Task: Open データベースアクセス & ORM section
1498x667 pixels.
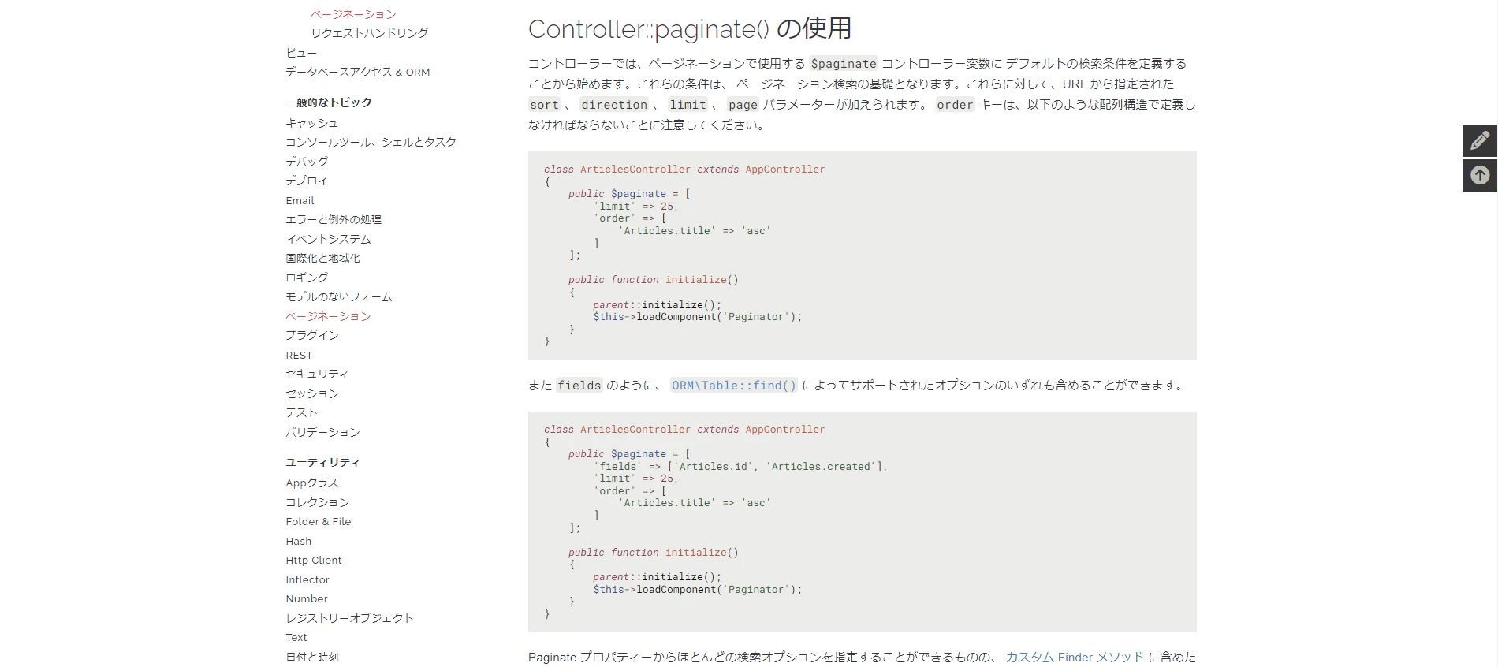Action: pyautogui.click(x=358, y=72)
